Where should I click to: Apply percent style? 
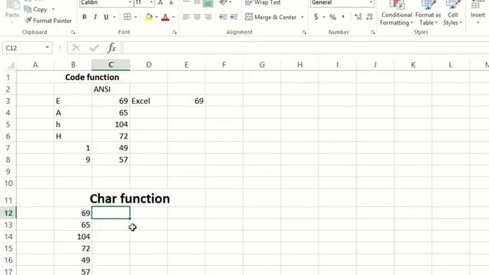(333, 17)
